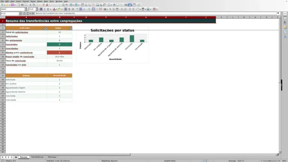Click the Copy icon in the toolbar
The width and height of the screenshot is (288, 162).
pos(34,5)
